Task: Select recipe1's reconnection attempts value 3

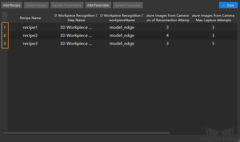Action: (x=168, y=27)
